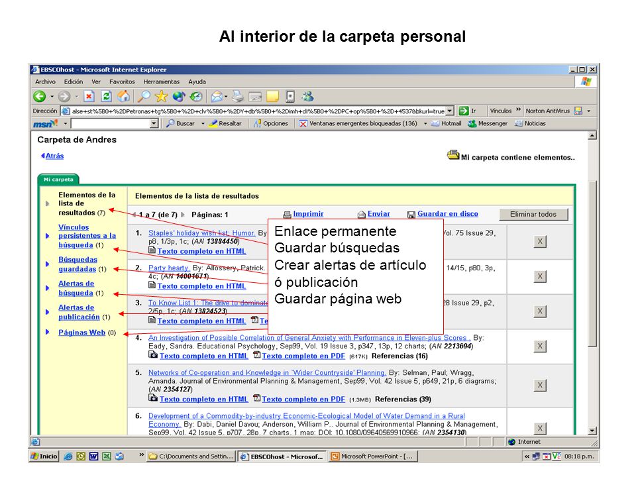Open the Mail button dropdown arrow
This screenshot has width=636, height=477.
[226, 97]
